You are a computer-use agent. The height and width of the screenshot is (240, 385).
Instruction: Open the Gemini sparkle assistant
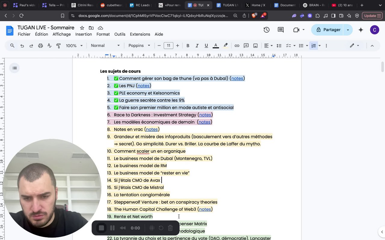(361, 30)
